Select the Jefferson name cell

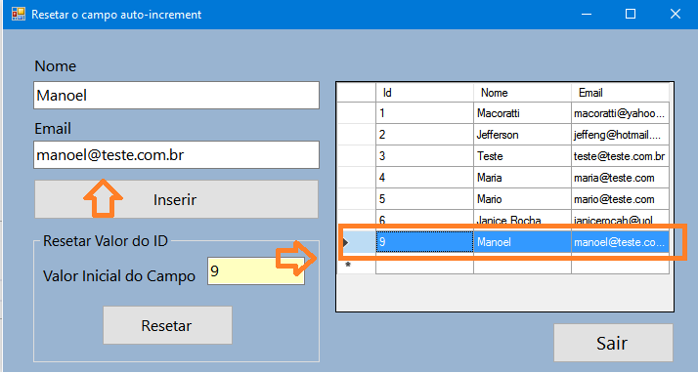[x=523, y=135]
